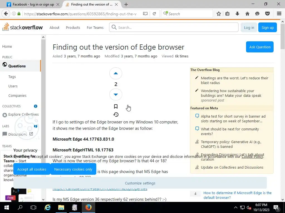This screenshot has width=285, height=213.
Task: Switch to the Facebook log in tab
Action: click(x=33, y=4)
